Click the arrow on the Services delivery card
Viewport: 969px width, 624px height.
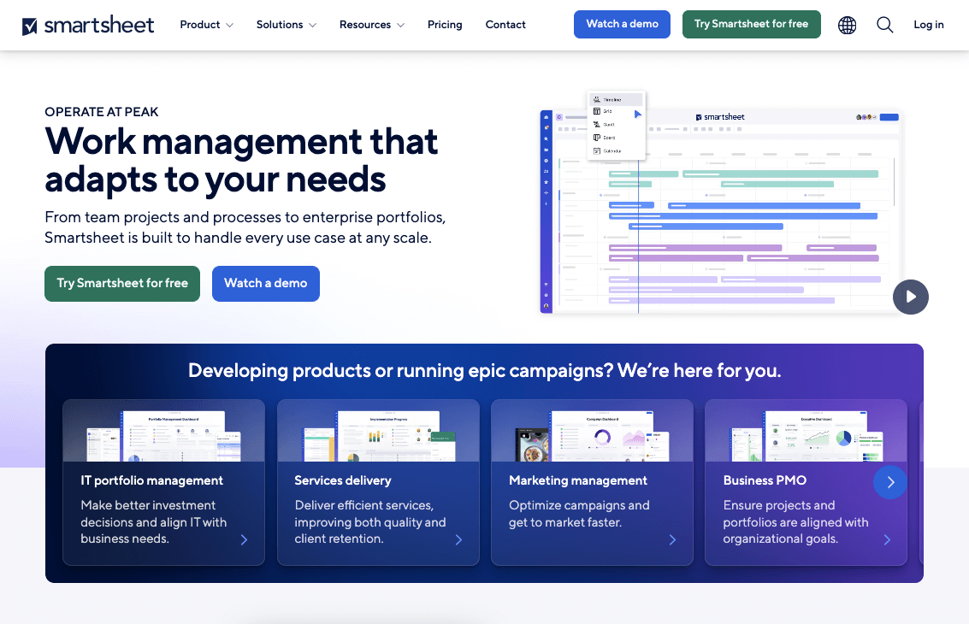[x=458, y=539]
